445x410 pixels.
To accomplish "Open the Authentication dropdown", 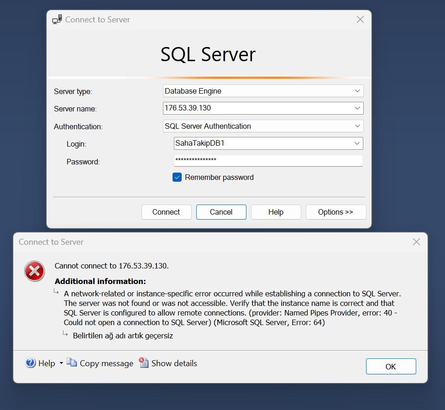I will coord(263,126).
